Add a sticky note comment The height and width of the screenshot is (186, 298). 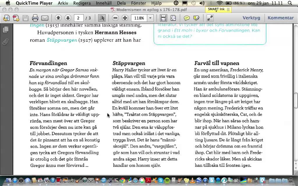coord(187,18)
